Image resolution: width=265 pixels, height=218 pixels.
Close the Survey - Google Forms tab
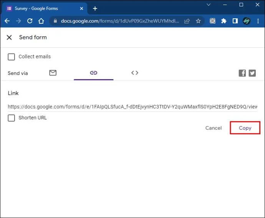click(81, 8)
